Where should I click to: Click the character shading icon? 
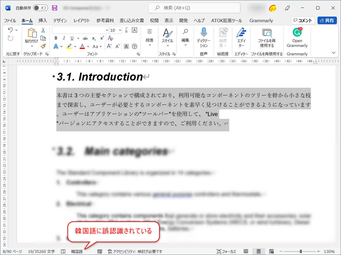coord(126,46)
